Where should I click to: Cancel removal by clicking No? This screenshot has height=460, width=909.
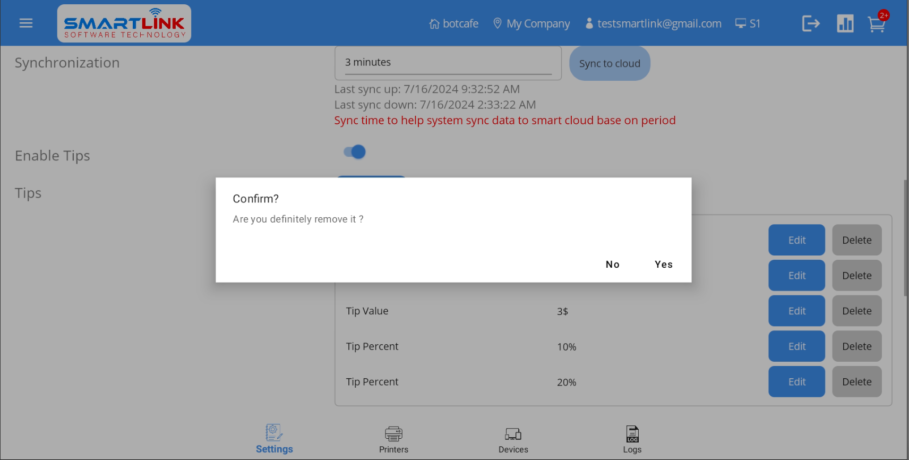[612, 265]
